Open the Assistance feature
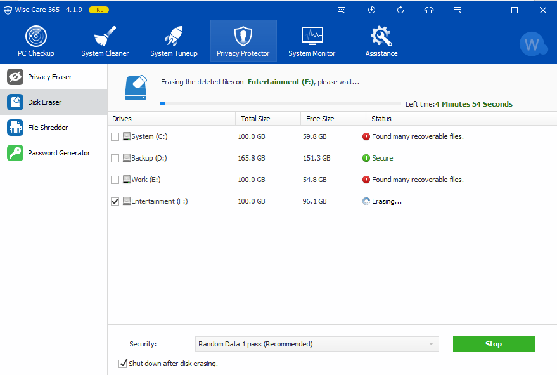Image resolution: width=557 pixels, height=375 pixels. pyautogui.click(x=380, y=39)
